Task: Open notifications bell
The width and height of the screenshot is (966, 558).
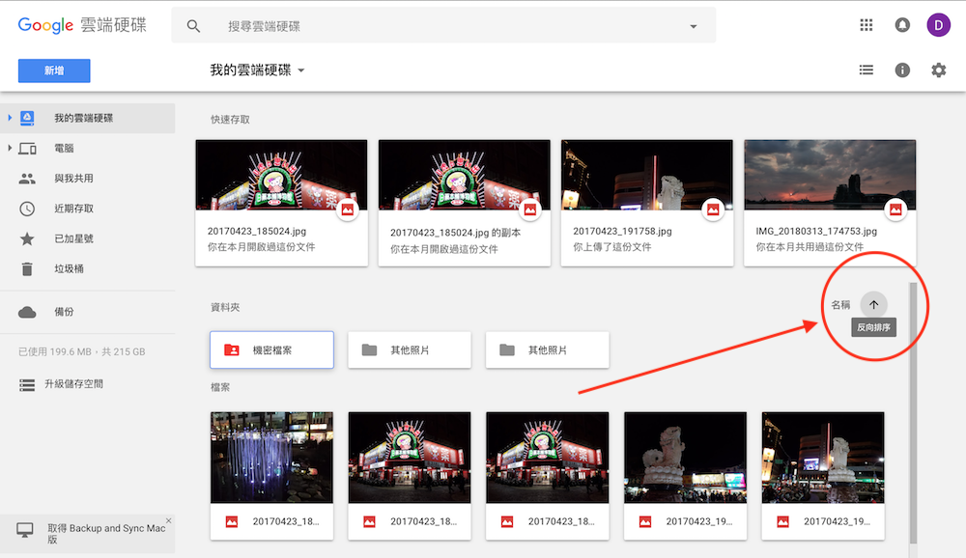Action: click(902, 24)
